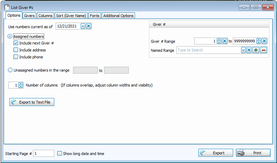Remove Named Range with minus icon
This screenshot has width=277, height=163.
[x=263, y=50]
